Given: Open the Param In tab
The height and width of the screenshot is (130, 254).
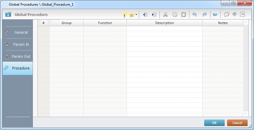Looking at the screenshot, I should tap(18, 45).
